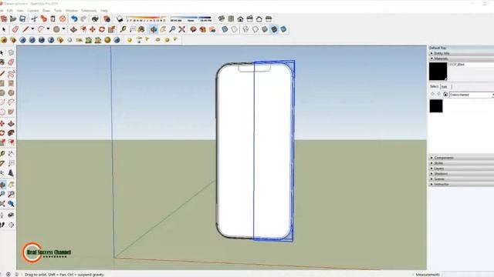
Task: Open the Edit menu
Action: 10,10
